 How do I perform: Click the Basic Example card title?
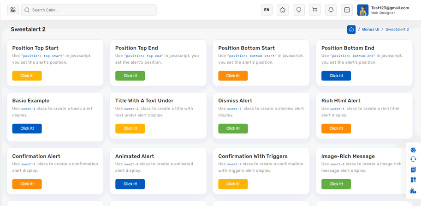(30, 101)
